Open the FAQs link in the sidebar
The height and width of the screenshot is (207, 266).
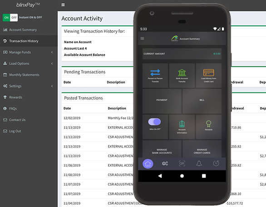pos(13,108)
